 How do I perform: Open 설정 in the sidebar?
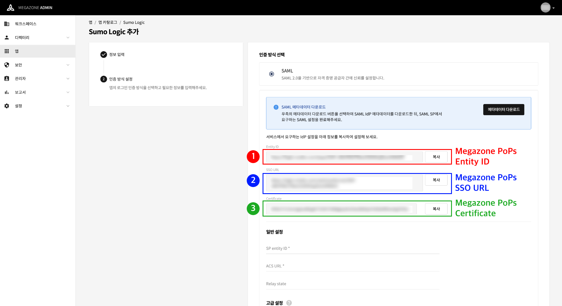point(37,106)
